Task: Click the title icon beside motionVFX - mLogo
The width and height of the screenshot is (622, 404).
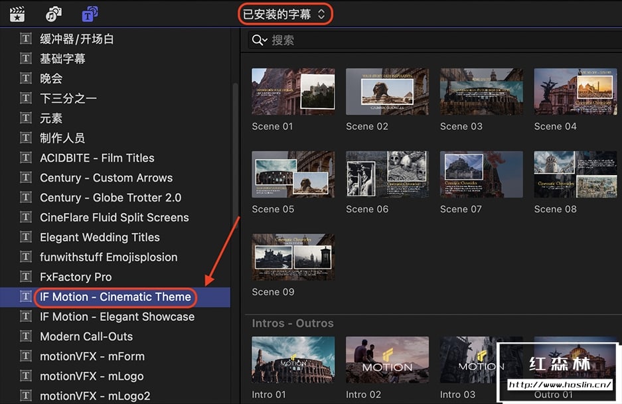Action: coord(26,376)
